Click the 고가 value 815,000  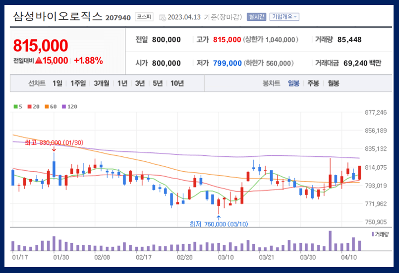227,40
